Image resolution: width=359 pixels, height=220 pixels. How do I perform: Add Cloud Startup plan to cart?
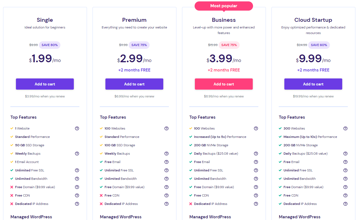tap(313, 84)
